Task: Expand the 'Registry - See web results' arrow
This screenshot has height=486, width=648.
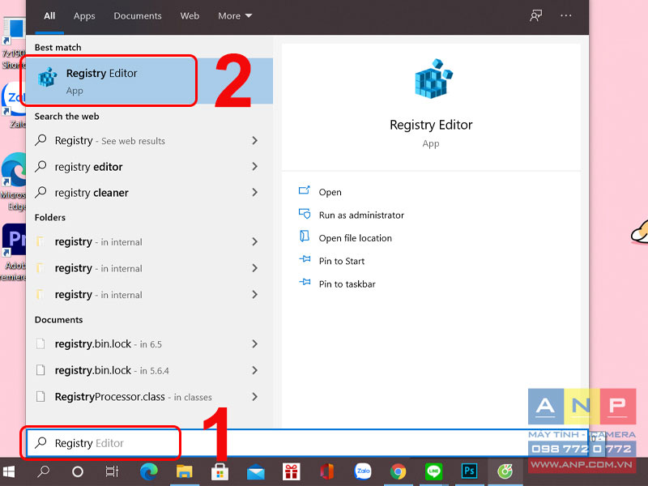Action: click(255, 141)
